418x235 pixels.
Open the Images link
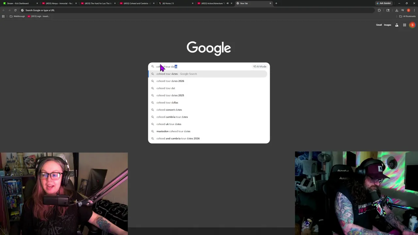click(388, 25)
